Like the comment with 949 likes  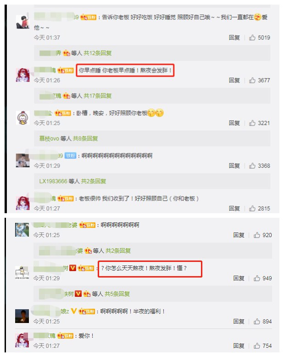(x=257, y=278)
